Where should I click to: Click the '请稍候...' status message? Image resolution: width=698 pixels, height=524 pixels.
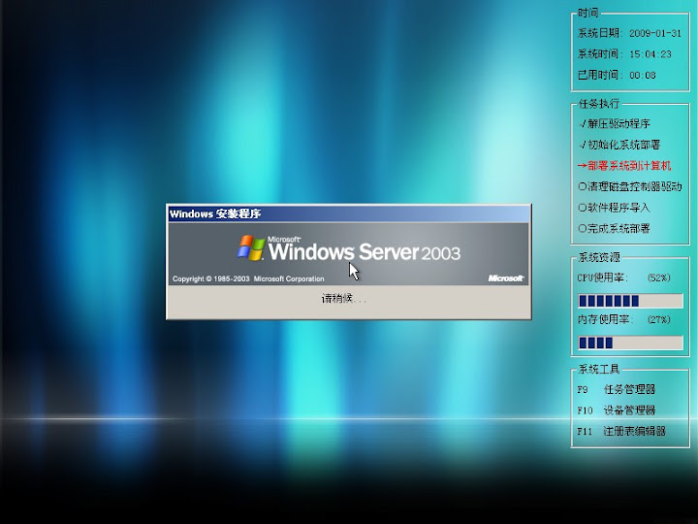click(x=343, y=299)
